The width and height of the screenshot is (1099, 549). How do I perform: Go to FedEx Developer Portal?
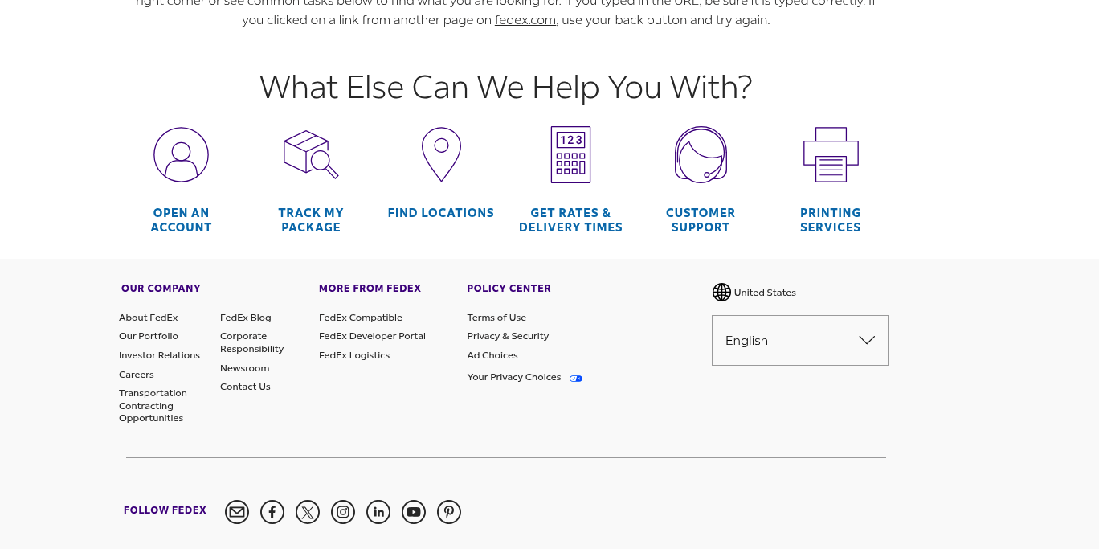[372, 336]
